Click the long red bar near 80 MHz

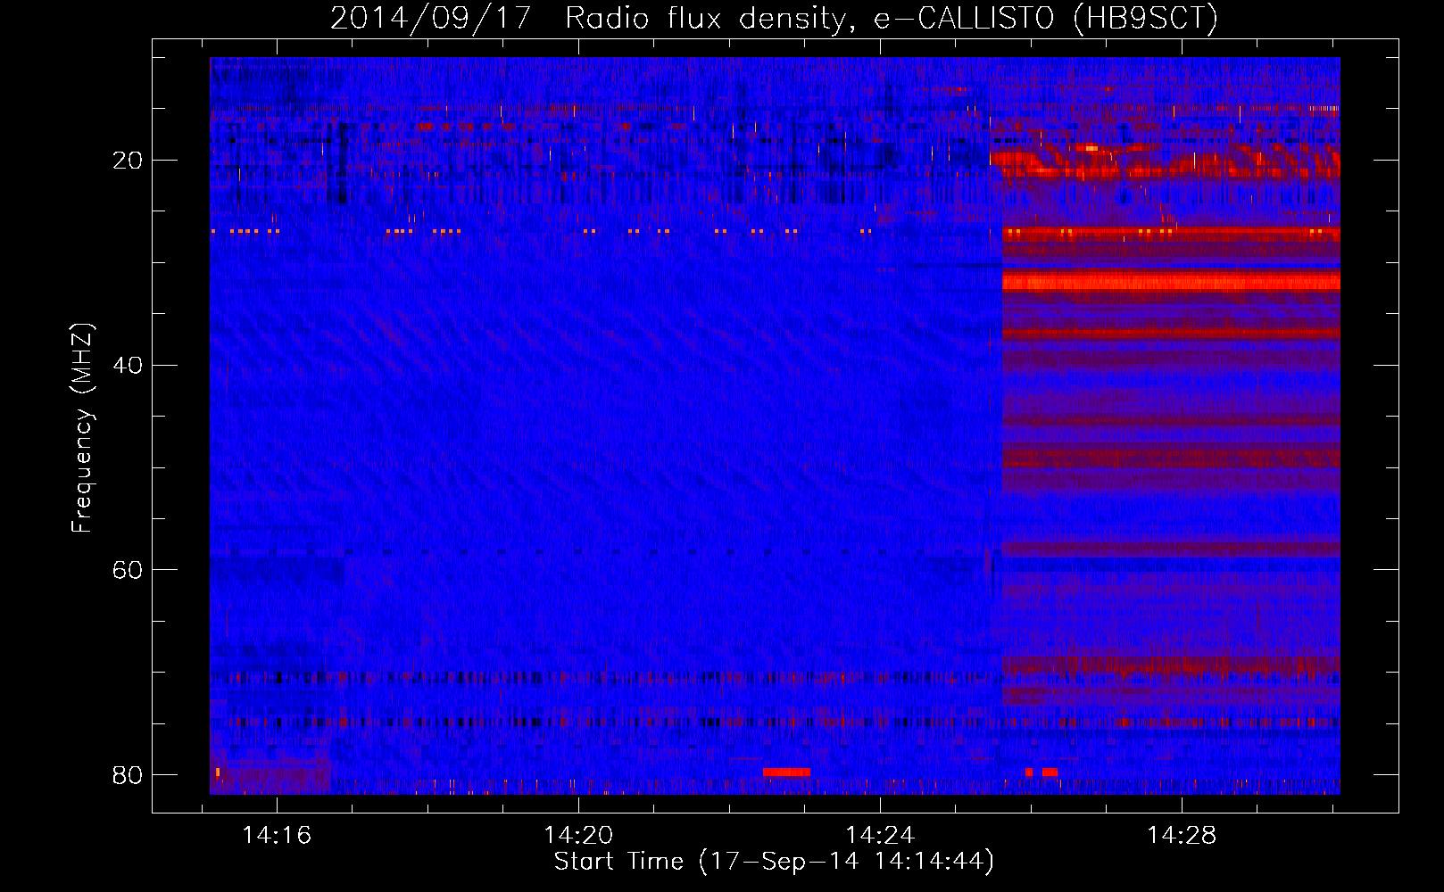pyautogui.click(x=786, y=772)
